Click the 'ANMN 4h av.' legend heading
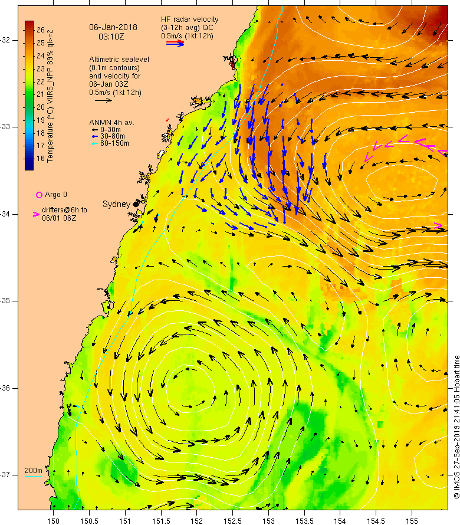The width and height of the screenshot is (460, 525). tap(111, 123)
